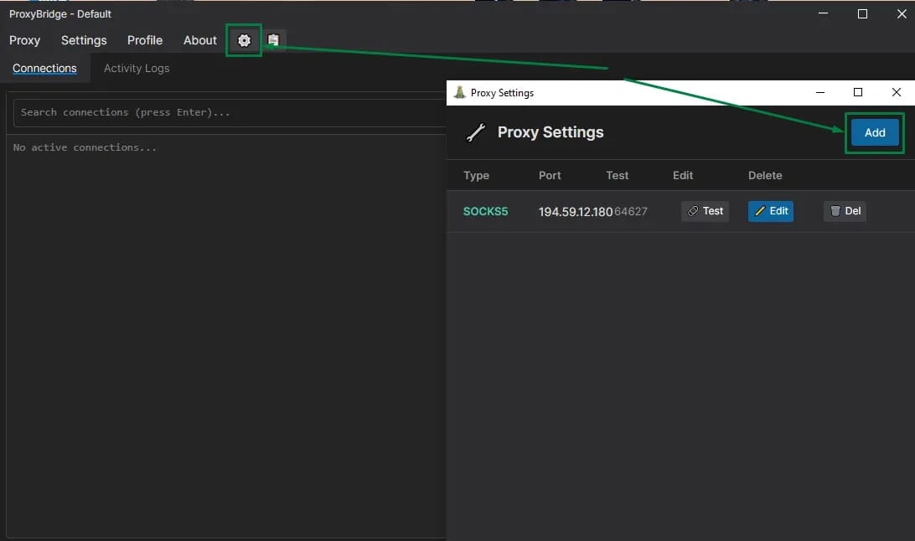Click the Test column header
Image resolution: width=915 pixels, height=541 pixels.
coord(617,176)
